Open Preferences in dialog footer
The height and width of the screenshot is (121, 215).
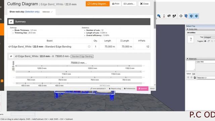point(130,89)
